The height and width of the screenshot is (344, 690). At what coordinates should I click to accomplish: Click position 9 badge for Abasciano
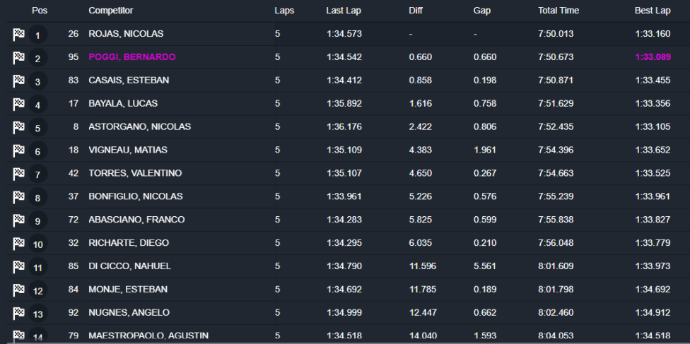[38, 221]
